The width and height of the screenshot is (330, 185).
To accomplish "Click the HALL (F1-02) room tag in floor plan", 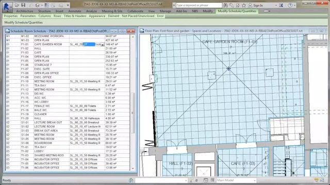I will coord(181,163).
